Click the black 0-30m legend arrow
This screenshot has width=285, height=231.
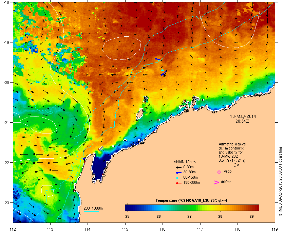tap(178, 167)
